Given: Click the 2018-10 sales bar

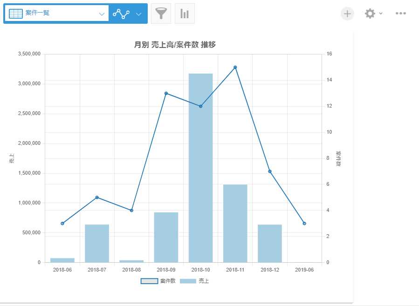Looking at the screenshot, I should coord(201,168).
